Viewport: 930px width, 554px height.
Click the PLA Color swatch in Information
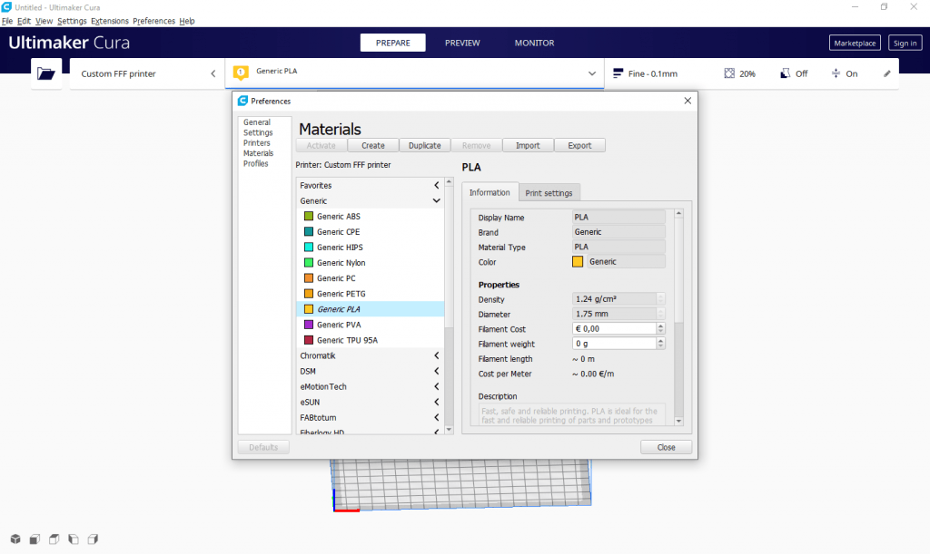pos(578,262)
